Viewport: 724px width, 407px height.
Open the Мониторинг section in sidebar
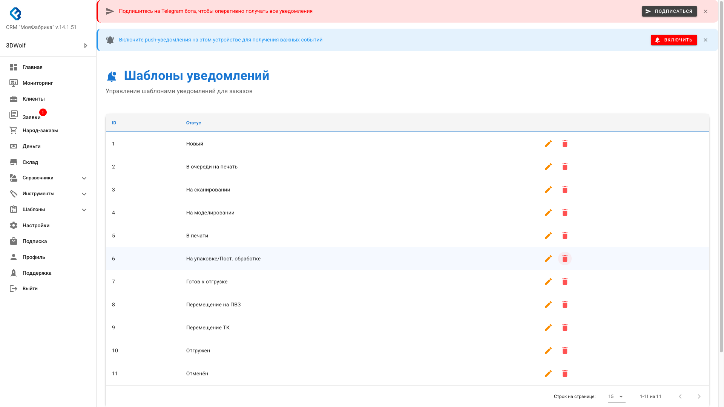pos(37,83)
